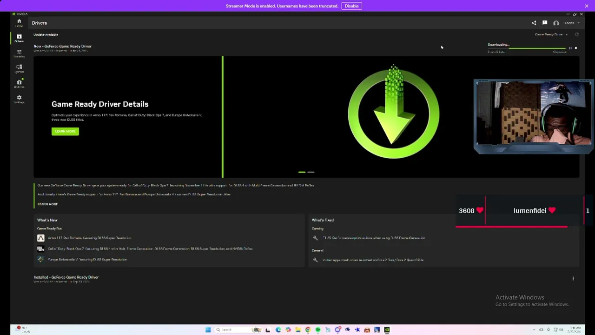Open installed driver three-dot options menu

pyautogui.click(x=573, y=279)
